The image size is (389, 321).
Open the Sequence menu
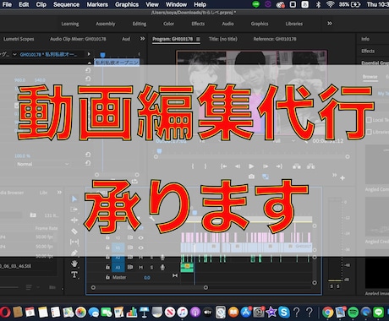click(67, 4)
